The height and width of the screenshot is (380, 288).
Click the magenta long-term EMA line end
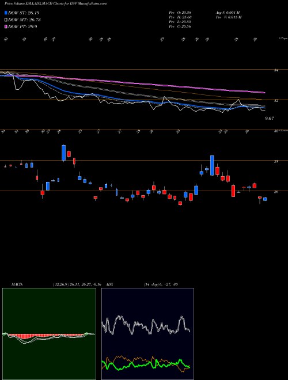pos(263,92)
